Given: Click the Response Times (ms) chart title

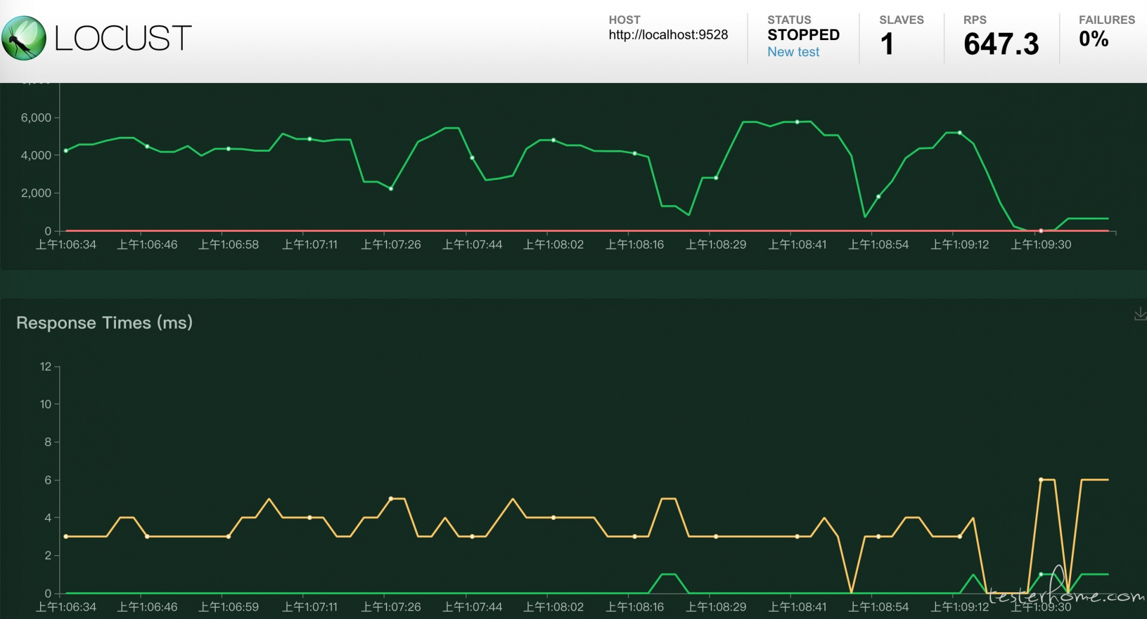Looking at the screenshot, I should point(105,323).
